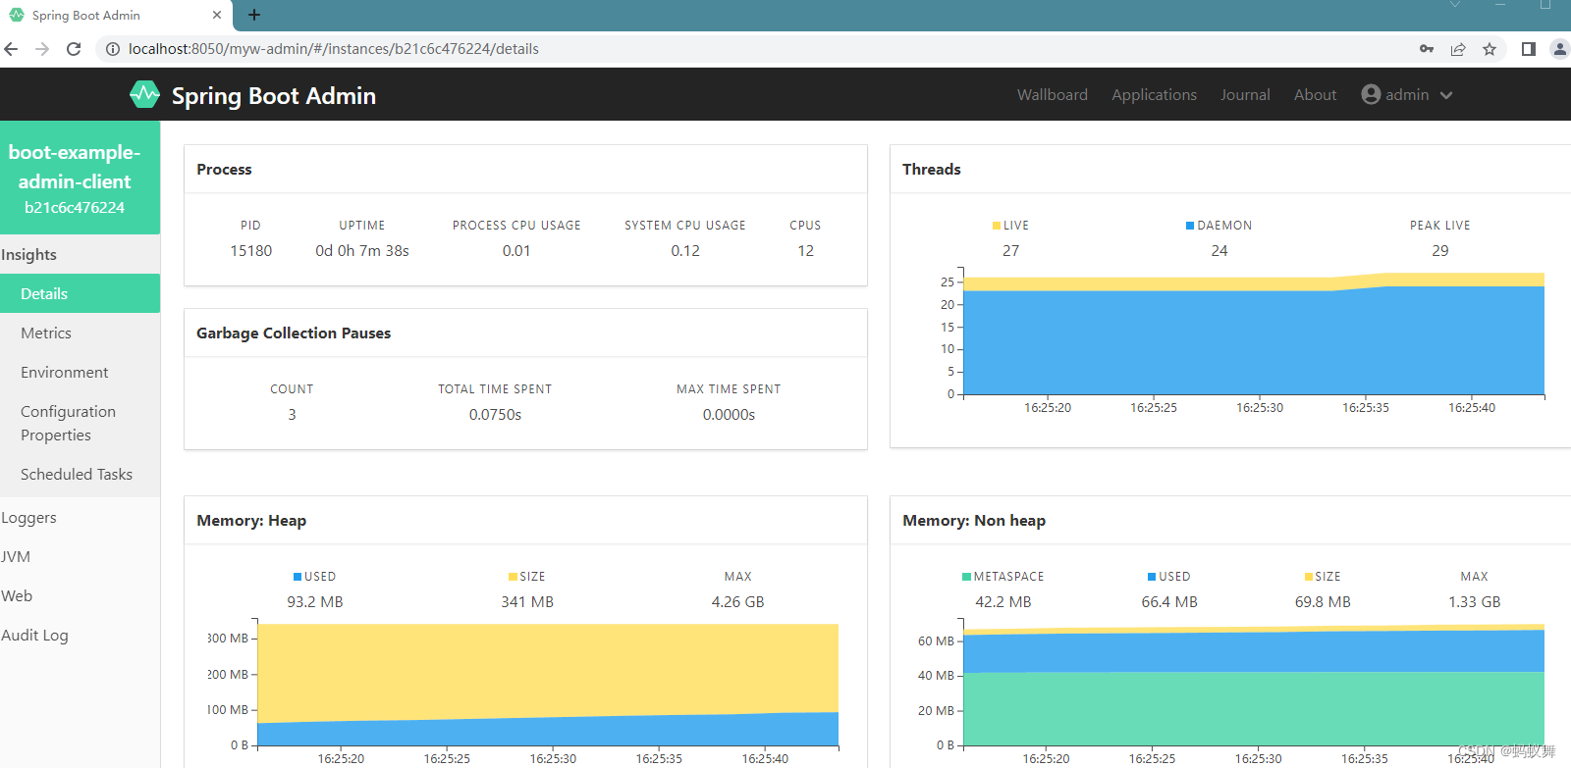This screenshot has height=768, width=1571.
Task: Click the non-heap max value 1.33 GB
Action: (1475, 602)
